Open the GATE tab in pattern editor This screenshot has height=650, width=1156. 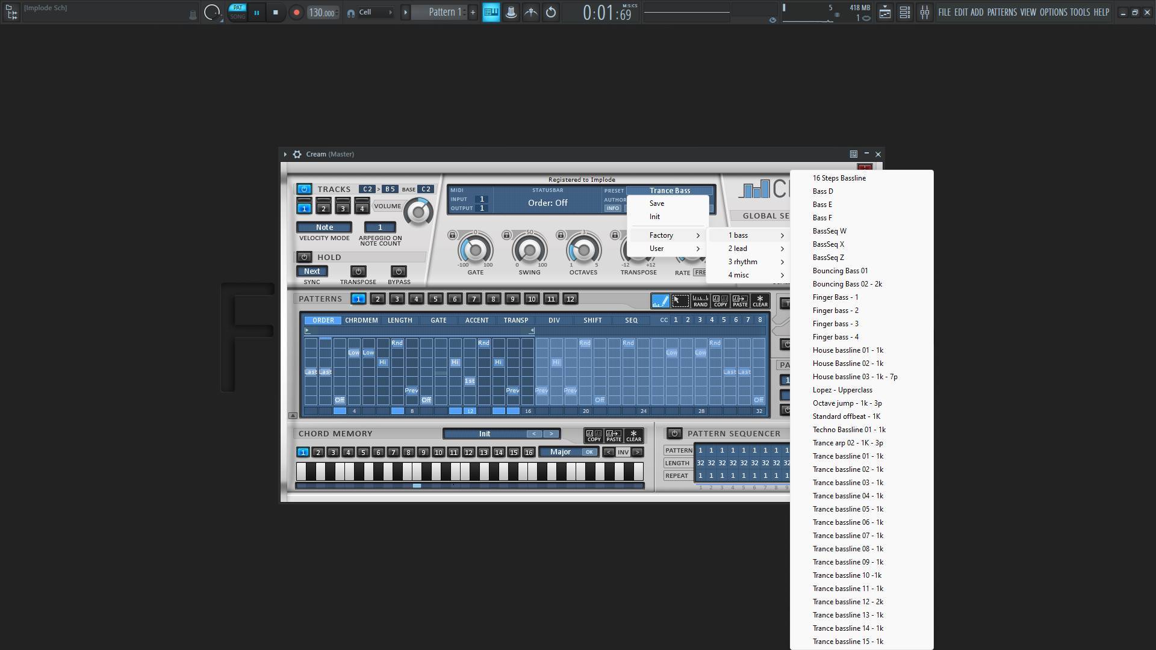pos(438,320)
